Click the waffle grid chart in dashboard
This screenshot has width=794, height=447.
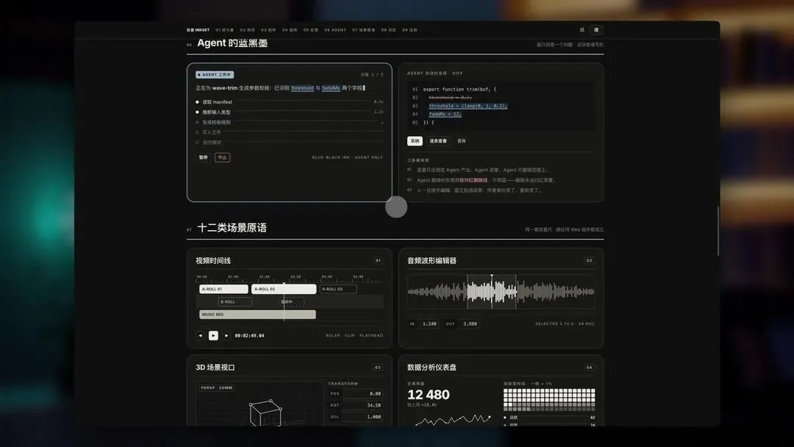pos(549,399)
